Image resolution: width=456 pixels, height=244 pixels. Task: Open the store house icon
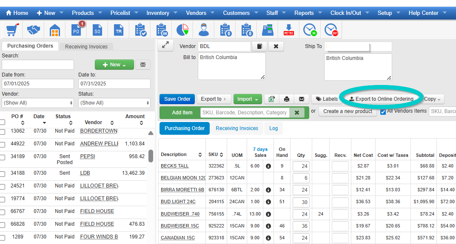point(55,30)
